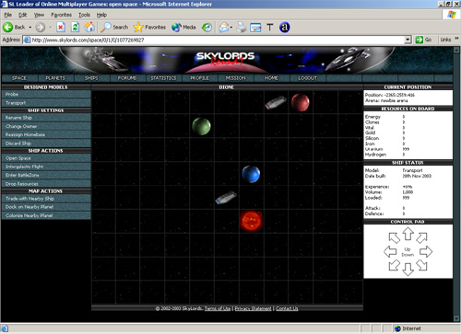This screenshot has width=461, height=334.
Task: Click the T text size toolbar icon
Action: point(270,28)
